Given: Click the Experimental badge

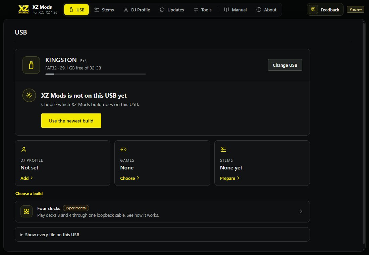Looking at the screenshot, I should (76, 208).
